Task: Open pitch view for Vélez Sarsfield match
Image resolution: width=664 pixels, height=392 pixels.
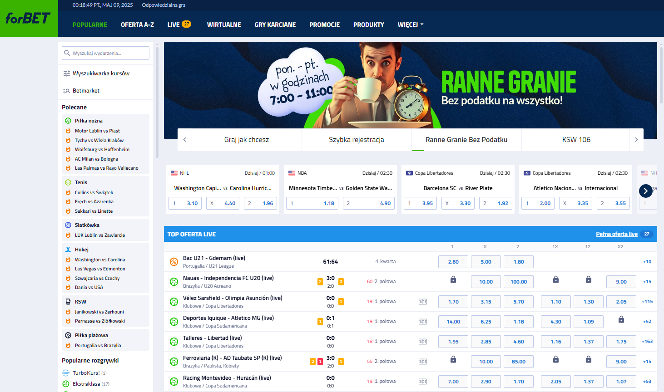Action: point(423,302)
